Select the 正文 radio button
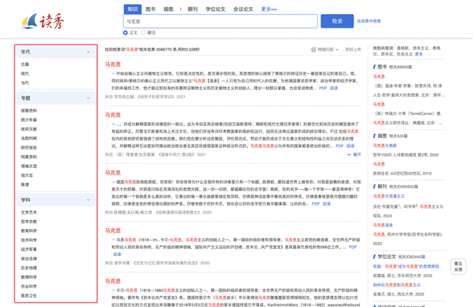The width and height of the screenshot is (473, 307). coord(126,33)
